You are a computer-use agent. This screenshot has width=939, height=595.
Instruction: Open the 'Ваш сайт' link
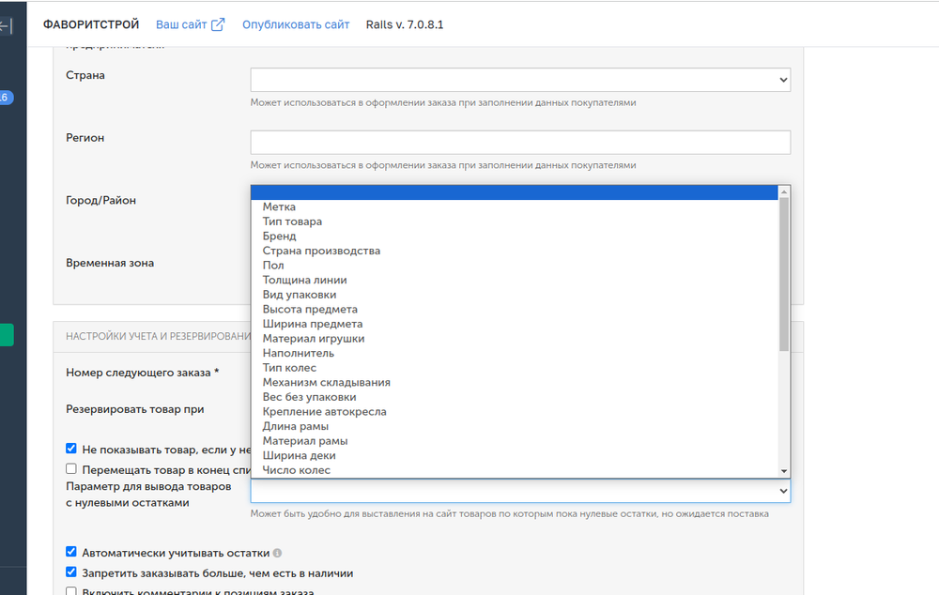(x=181, y=24)
